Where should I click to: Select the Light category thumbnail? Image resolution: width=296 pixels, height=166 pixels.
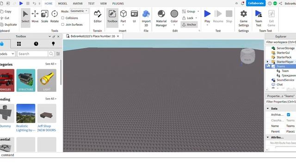pyautogui.click(x=47, y=80)
